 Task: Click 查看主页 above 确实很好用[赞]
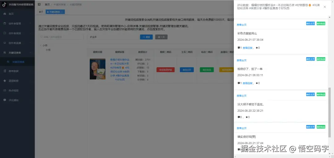pos(242,128)
